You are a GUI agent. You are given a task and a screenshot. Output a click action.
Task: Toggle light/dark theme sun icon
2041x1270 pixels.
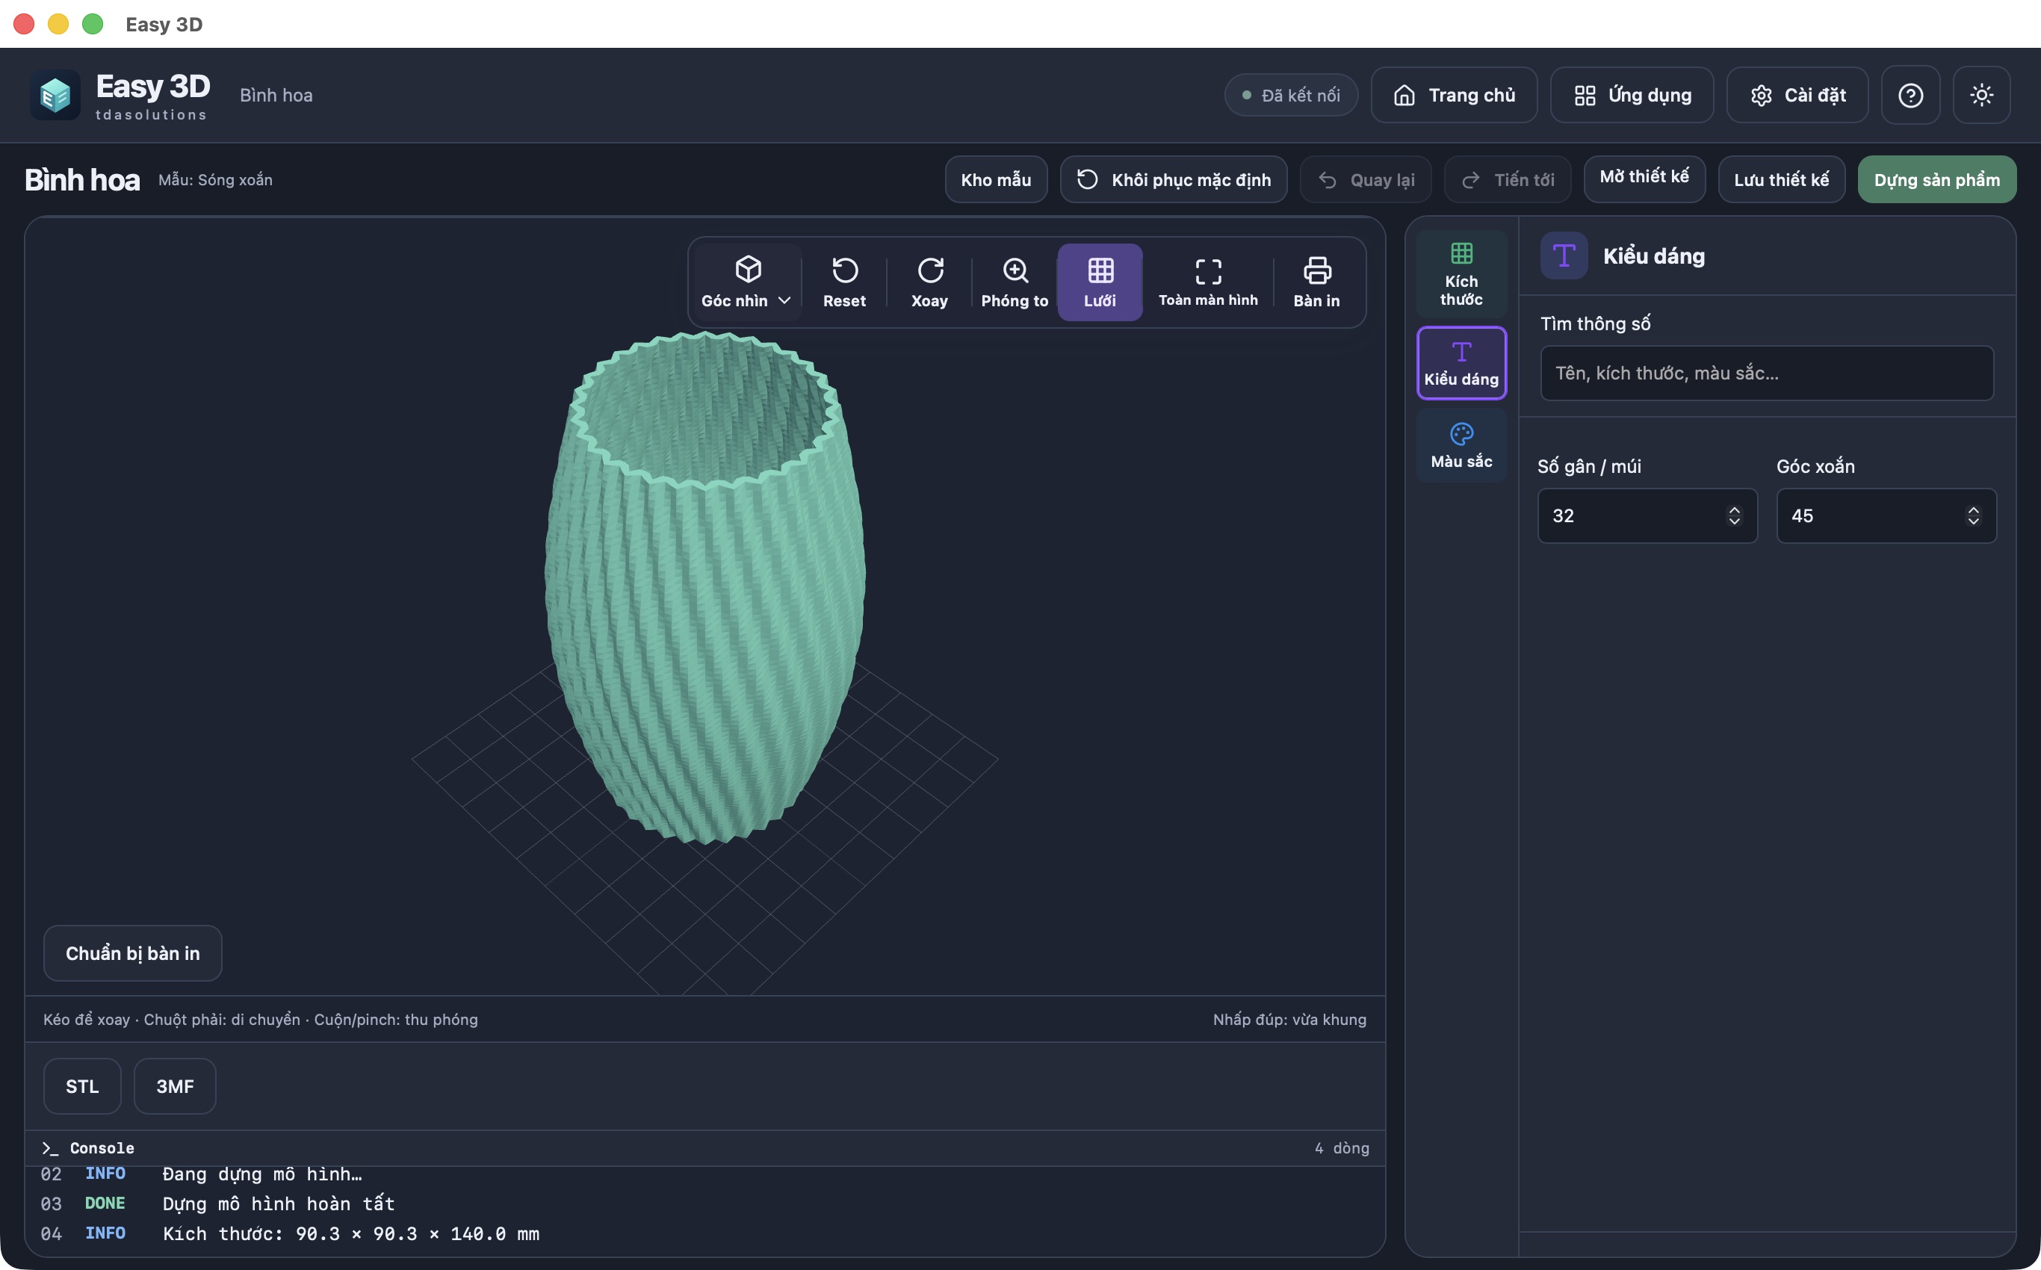point(1981,95)
